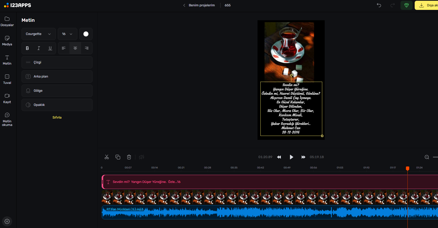Duplicate the selected clip with copy icon
The width and height of the screenshot is (438, 228).
pyautogui.click(x=118, y=157)
